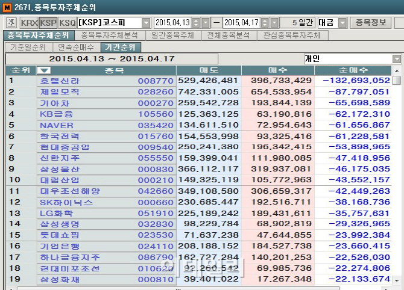Select the SK하이닉스 stock row

pyautogui.click(x=198, y=202)
